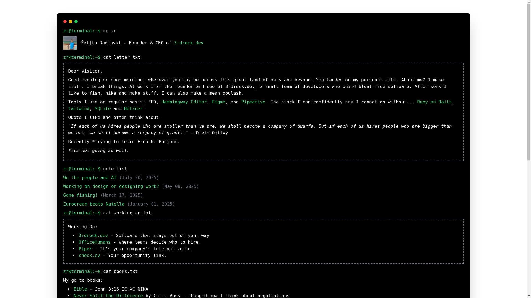The width and height of the screenshot is (531, 298).
Task: Click the '(January 01, 2025)' date
Action: pos(151,204)
